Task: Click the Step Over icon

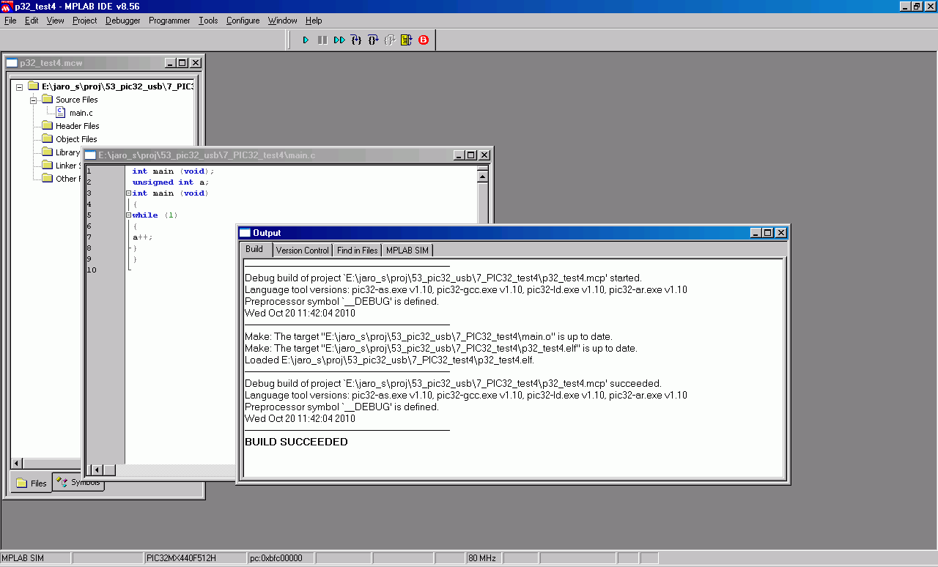Action: [373, 40]
